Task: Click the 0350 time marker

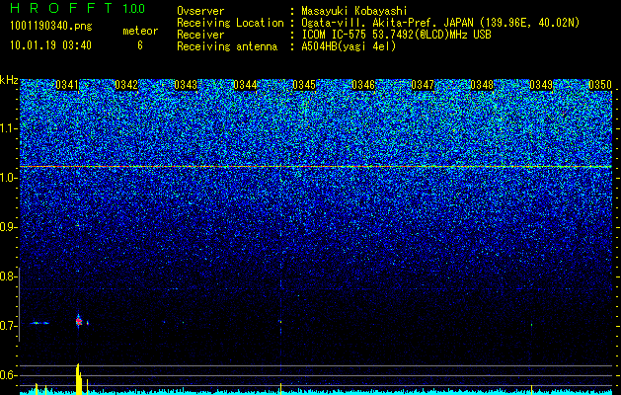Action: point(600,85)
